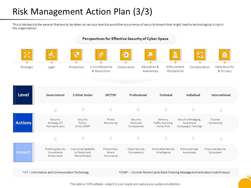Viewport: 251px width, 188px height.
Task: Click the arrow below Security Strategy, ICT Policies
Action: (55, 138)
